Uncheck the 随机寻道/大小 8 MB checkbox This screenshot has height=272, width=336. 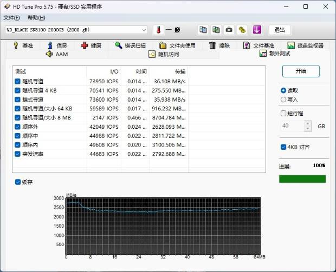tap(17, 117)
